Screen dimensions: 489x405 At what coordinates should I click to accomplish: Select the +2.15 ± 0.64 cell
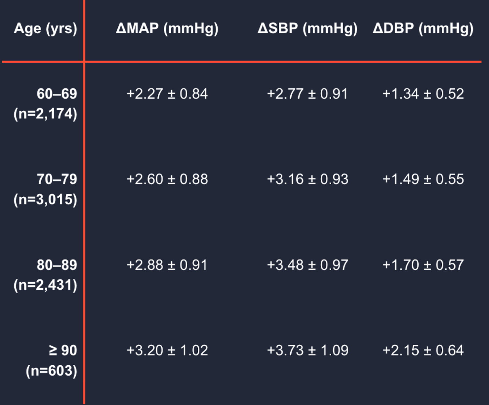[x=423, y=350]
